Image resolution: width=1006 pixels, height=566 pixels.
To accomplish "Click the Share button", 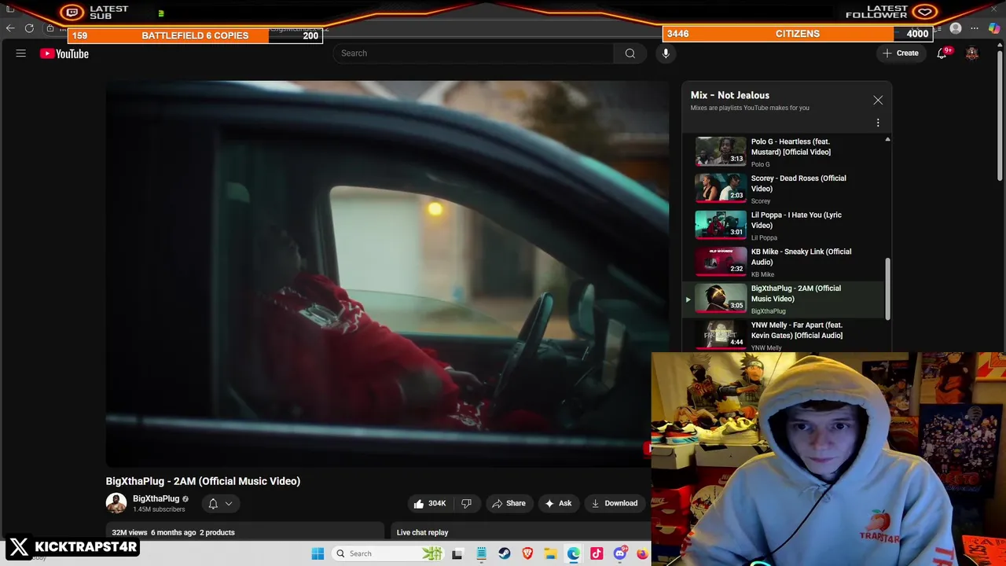I will (509, 503).
